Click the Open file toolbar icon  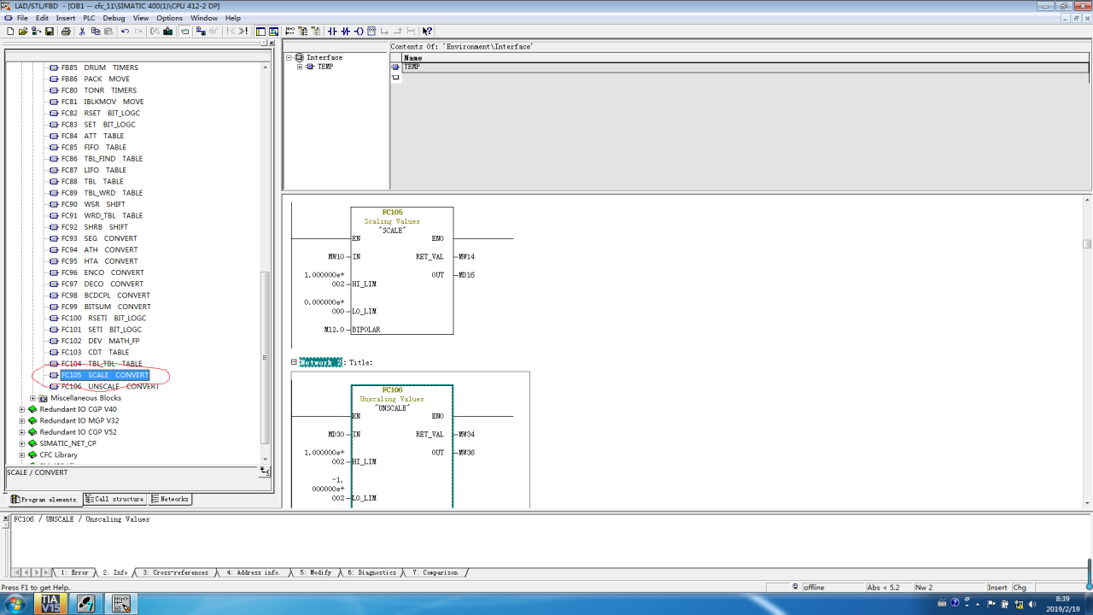point(23,31)
